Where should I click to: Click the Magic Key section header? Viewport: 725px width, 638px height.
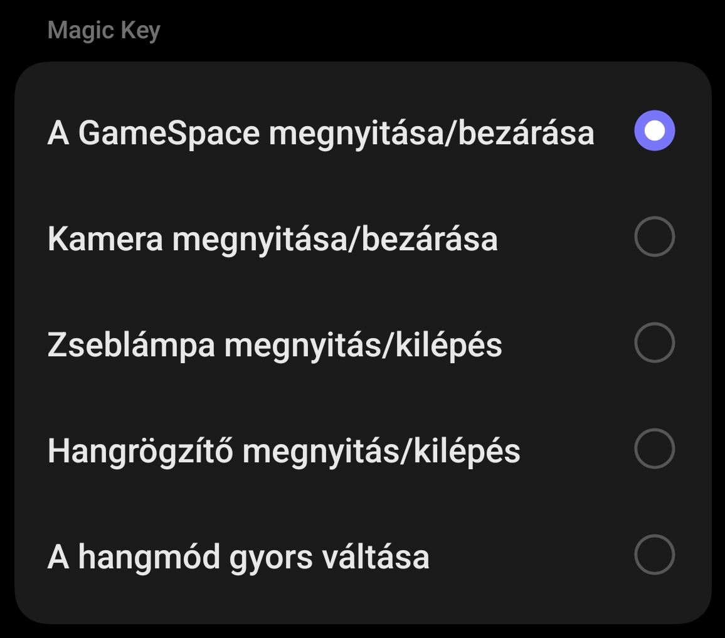click(x=104, y=30)
